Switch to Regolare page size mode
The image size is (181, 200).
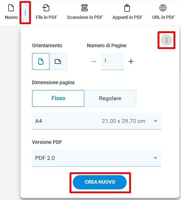[110, 98]
